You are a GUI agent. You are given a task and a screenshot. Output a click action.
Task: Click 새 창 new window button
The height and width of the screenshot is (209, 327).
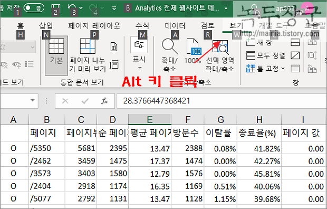(x=259, y=42)
